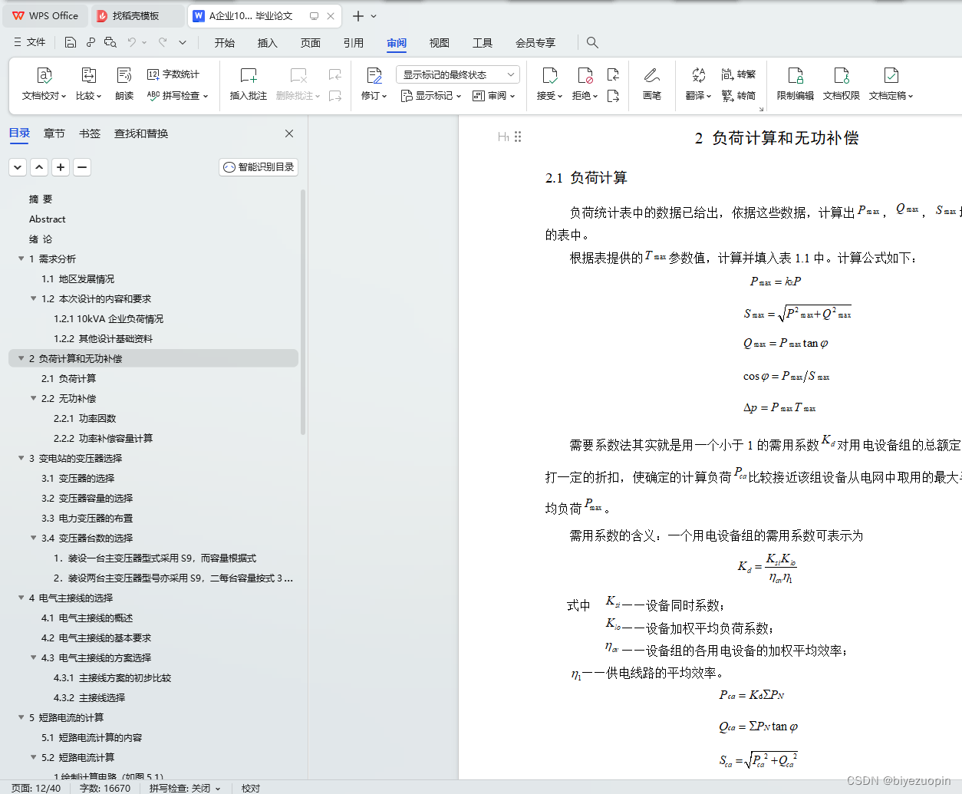Open the 字数统计 word count tool

pyautogui.click(x=172, y=74)
